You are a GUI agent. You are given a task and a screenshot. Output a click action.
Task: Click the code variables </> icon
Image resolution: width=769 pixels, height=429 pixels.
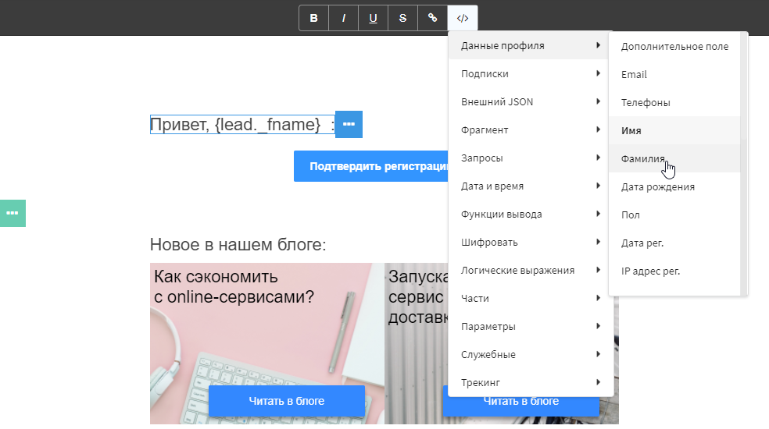tap(463, 18)
